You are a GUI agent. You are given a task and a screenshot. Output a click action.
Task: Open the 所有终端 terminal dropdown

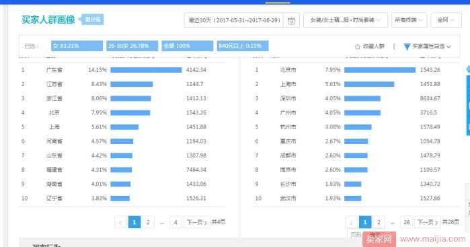[409, 20]
